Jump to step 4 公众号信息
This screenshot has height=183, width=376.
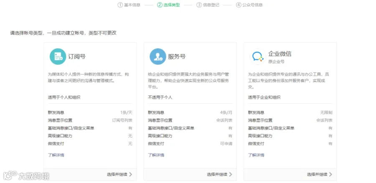[x=249, y=5]
